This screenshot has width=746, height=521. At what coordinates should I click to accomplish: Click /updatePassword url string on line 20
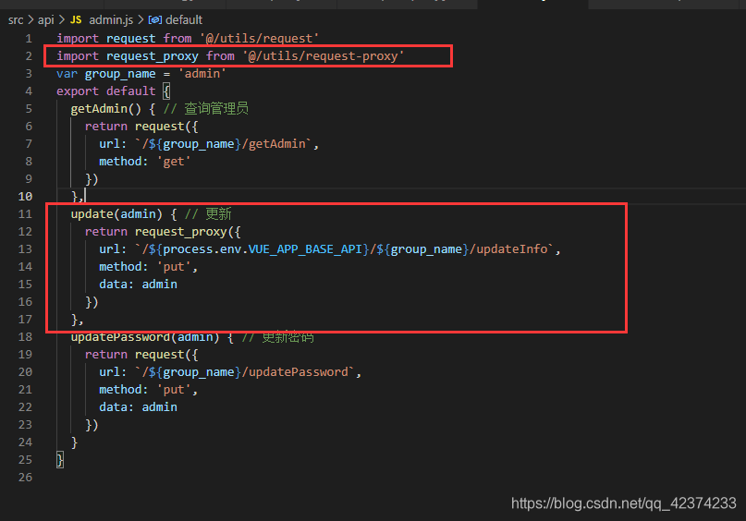point(298,372)
